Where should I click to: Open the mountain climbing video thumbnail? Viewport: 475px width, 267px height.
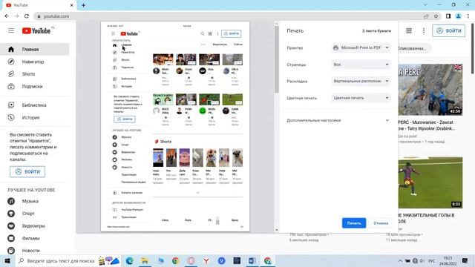[x=430, y=90]
